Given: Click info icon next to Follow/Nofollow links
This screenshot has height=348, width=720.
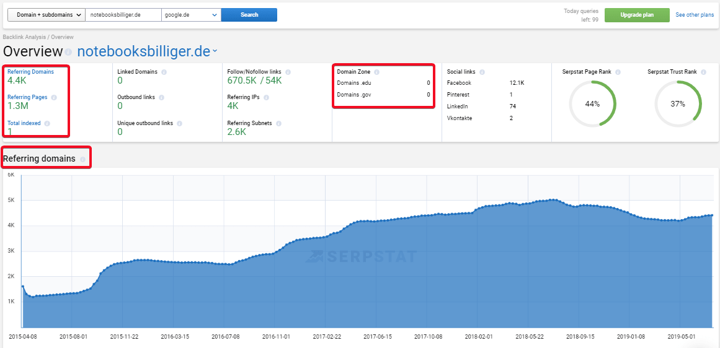Looking at the screenshot, I should 288,72.
